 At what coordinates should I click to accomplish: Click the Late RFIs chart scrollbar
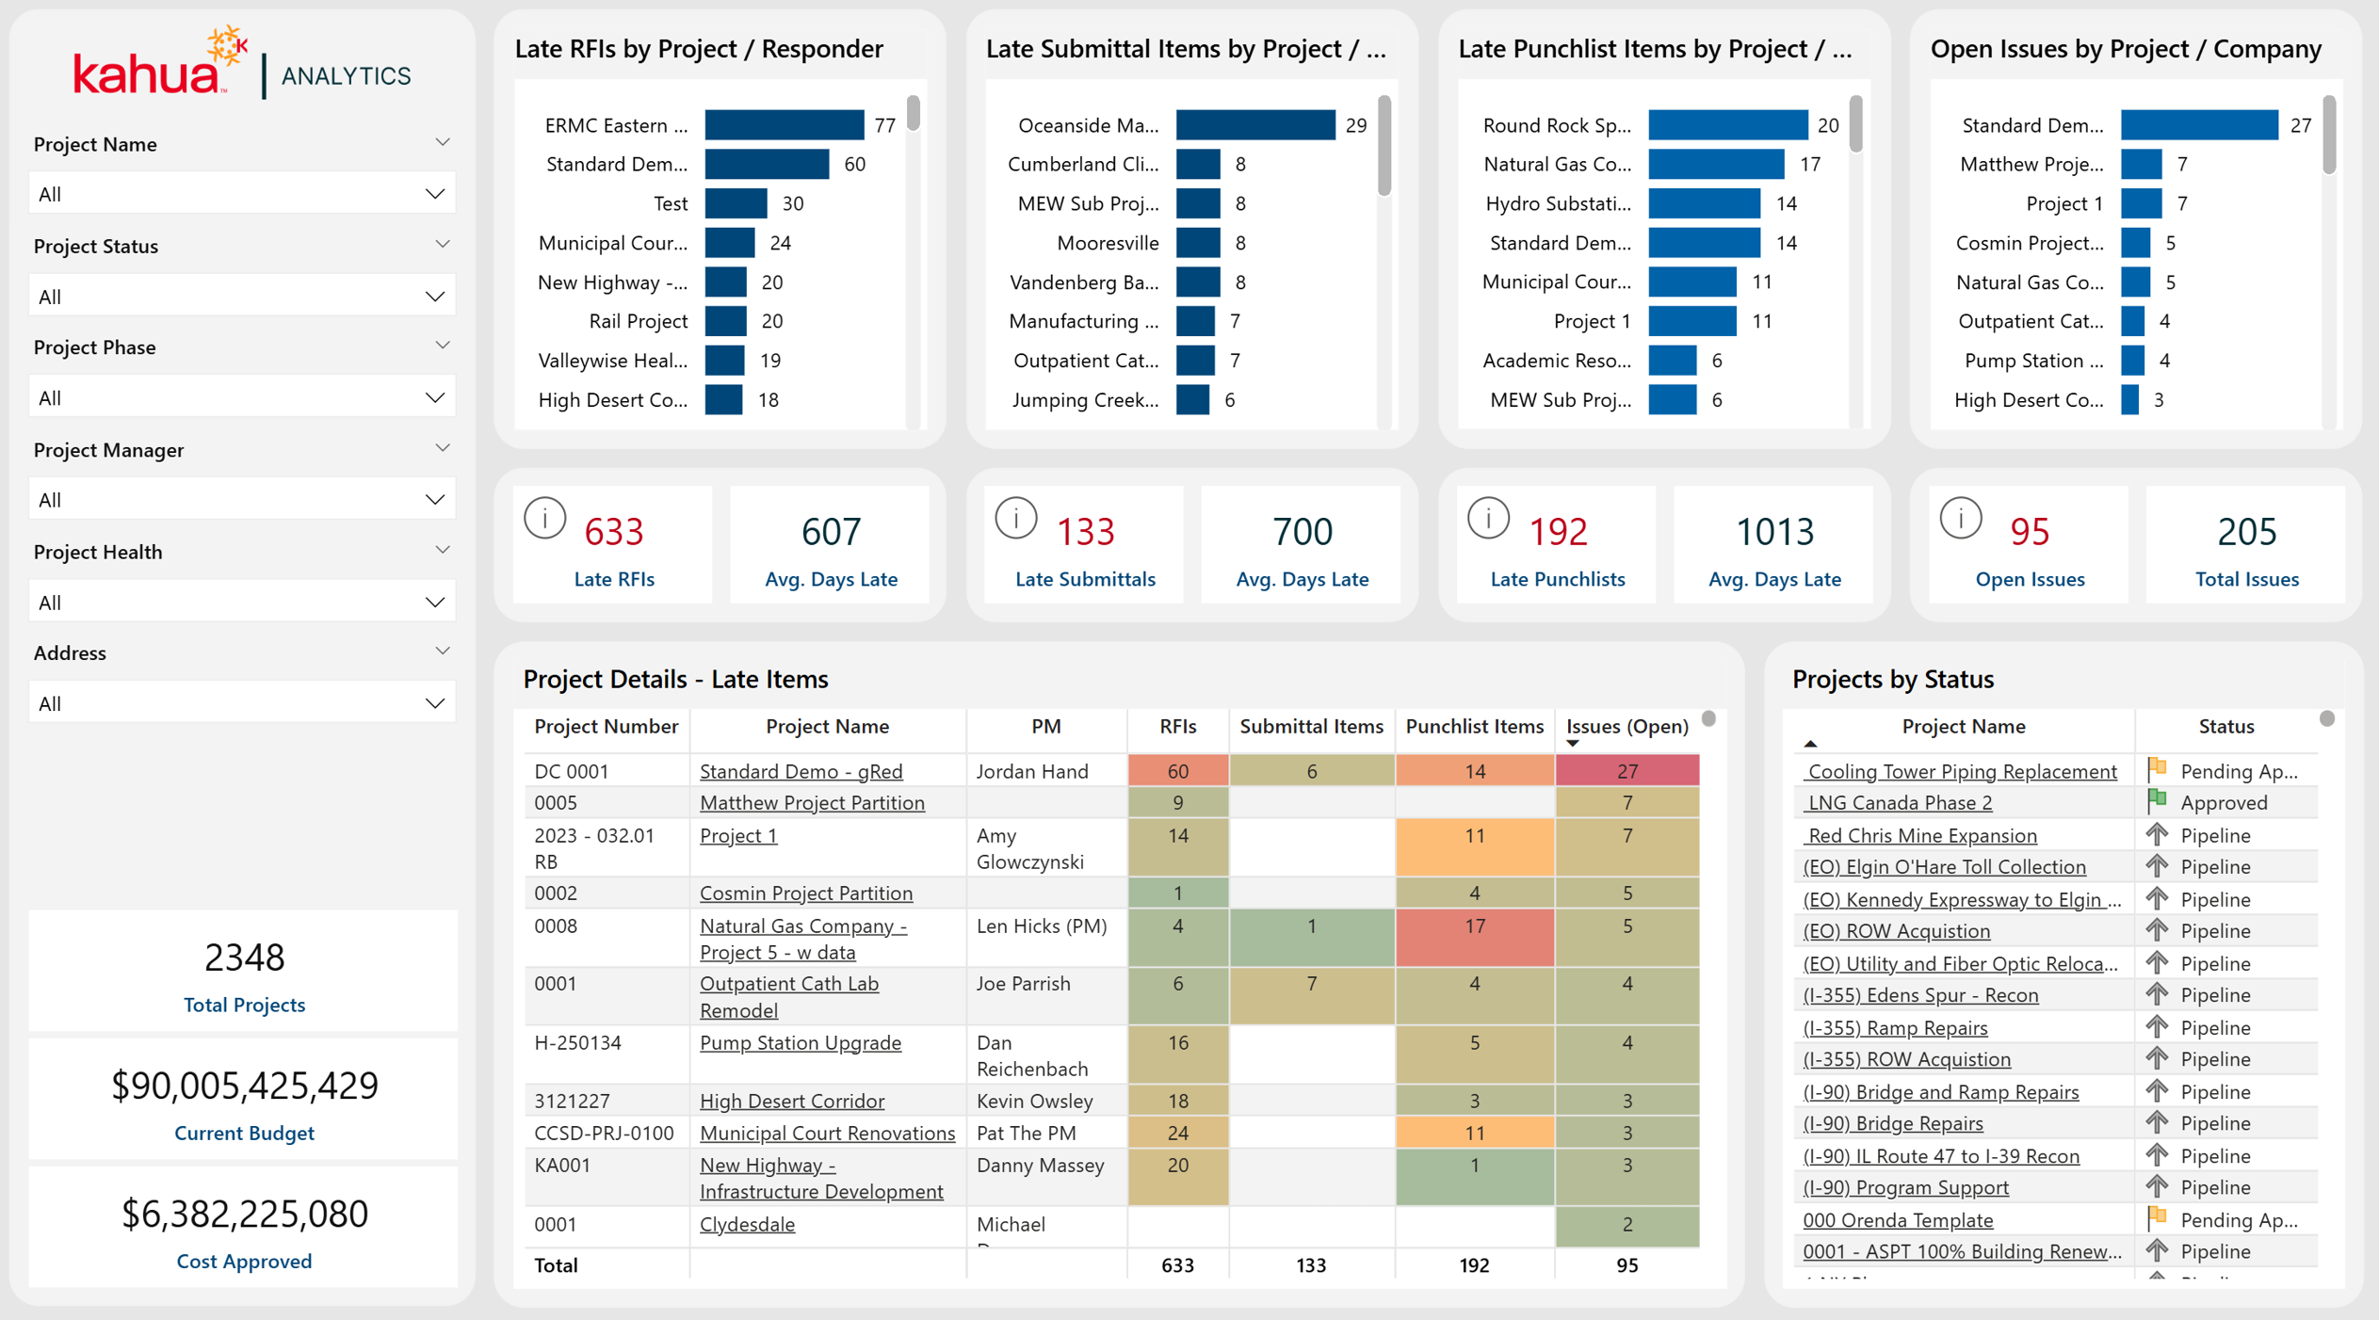tap(913, 114)
